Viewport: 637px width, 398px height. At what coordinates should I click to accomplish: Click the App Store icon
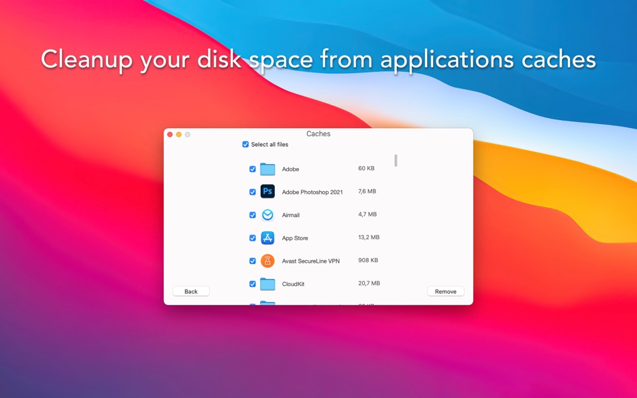[x=268, y=238]
